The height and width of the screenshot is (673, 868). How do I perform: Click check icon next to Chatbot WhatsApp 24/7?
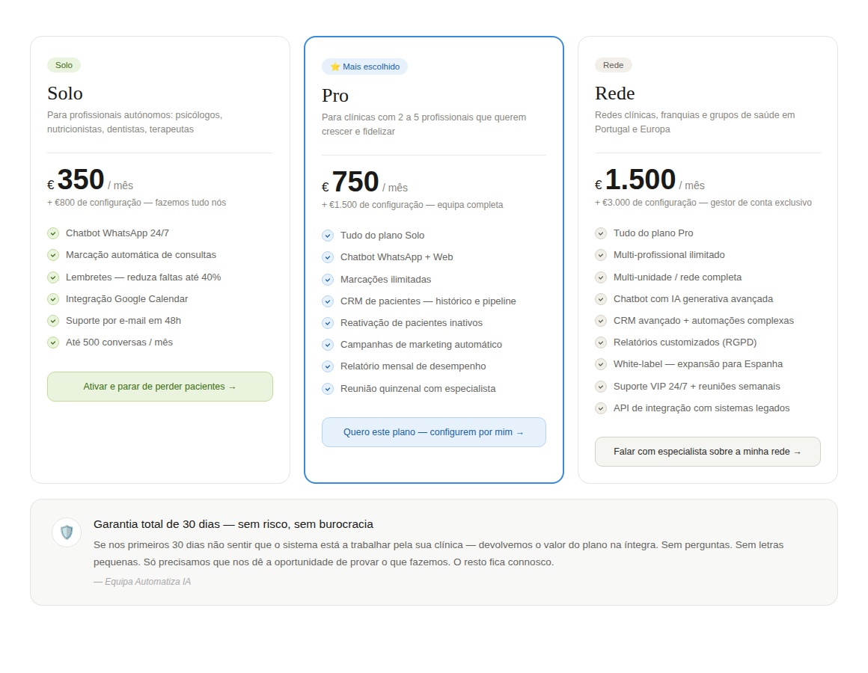point(53,233)
